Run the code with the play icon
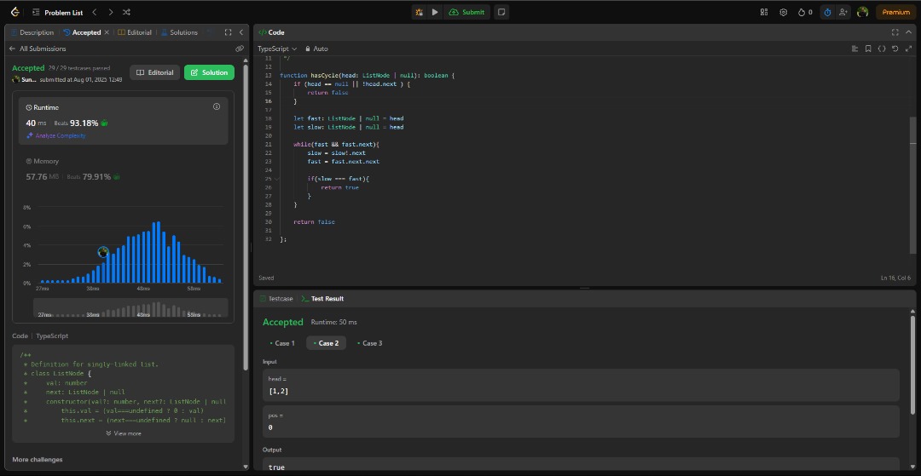921x476 pixels. [x=435, y=12]
